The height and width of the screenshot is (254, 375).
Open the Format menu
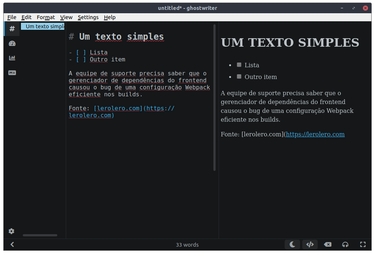point(46,17)
